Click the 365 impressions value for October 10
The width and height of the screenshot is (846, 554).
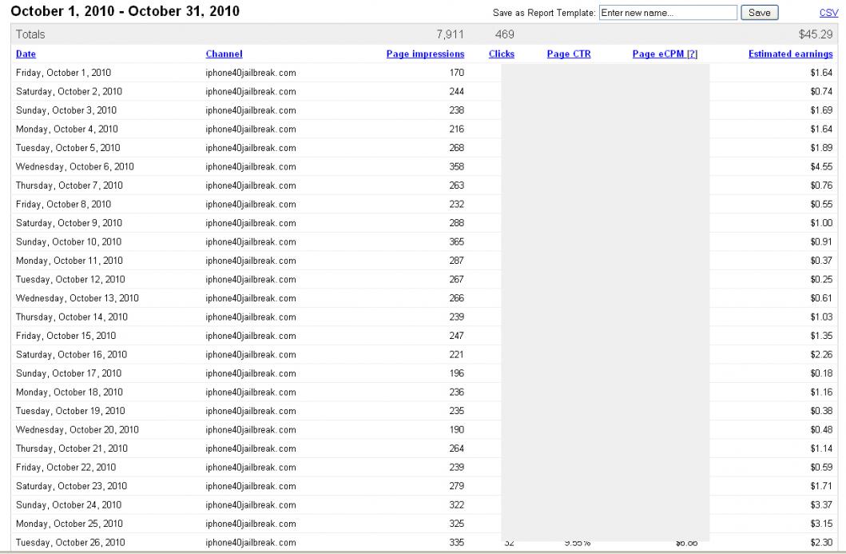pos(456,242)
